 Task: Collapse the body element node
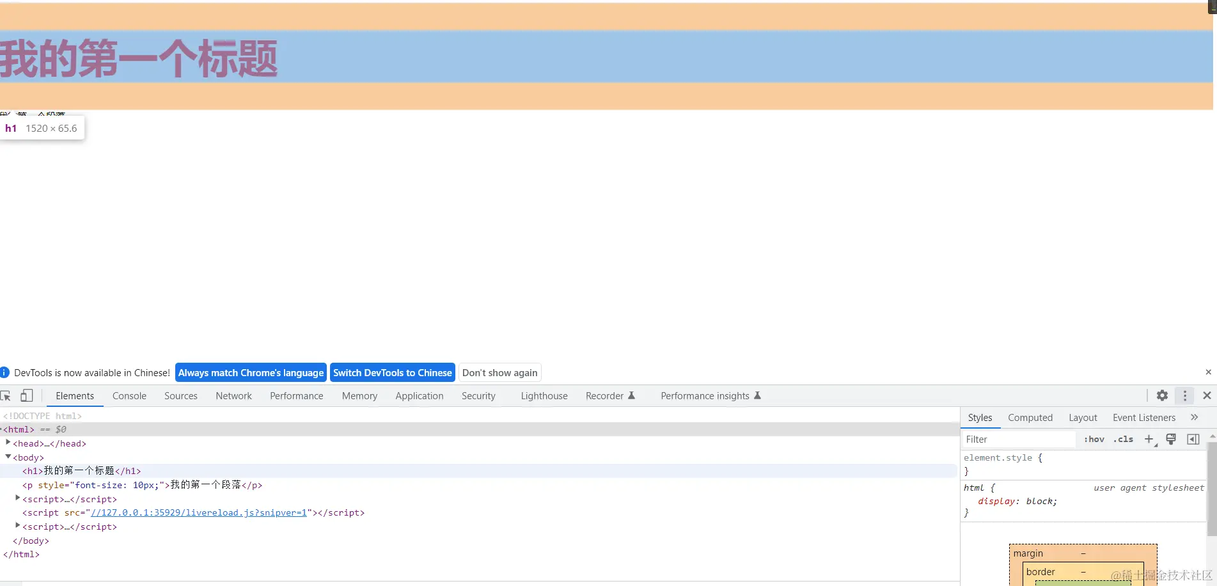pyautogui.click(x=8, y=457)
